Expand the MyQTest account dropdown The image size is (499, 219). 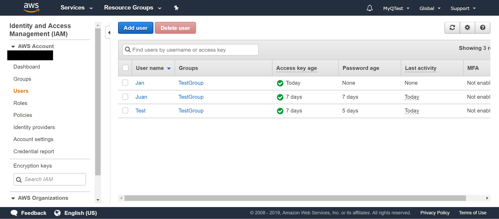[396, 8]
